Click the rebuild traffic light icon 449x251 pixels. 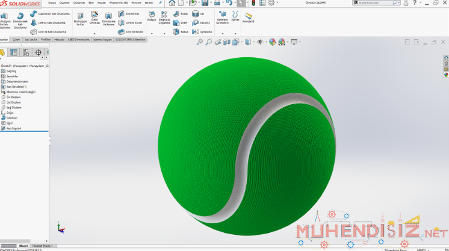point(253,3)
